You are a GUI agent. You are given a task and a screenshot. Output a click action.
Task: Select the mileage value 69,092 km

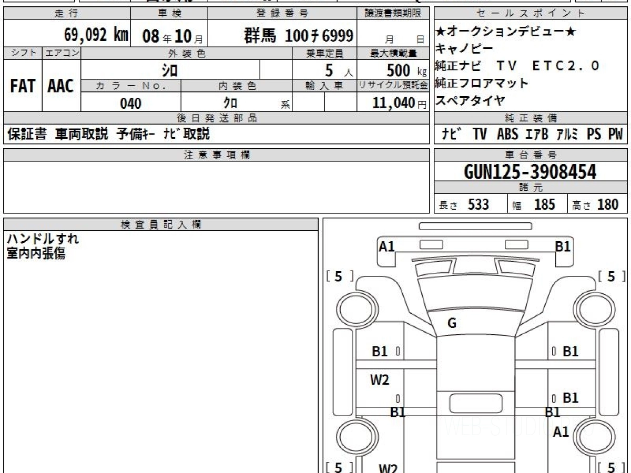[x=96, y=36]
